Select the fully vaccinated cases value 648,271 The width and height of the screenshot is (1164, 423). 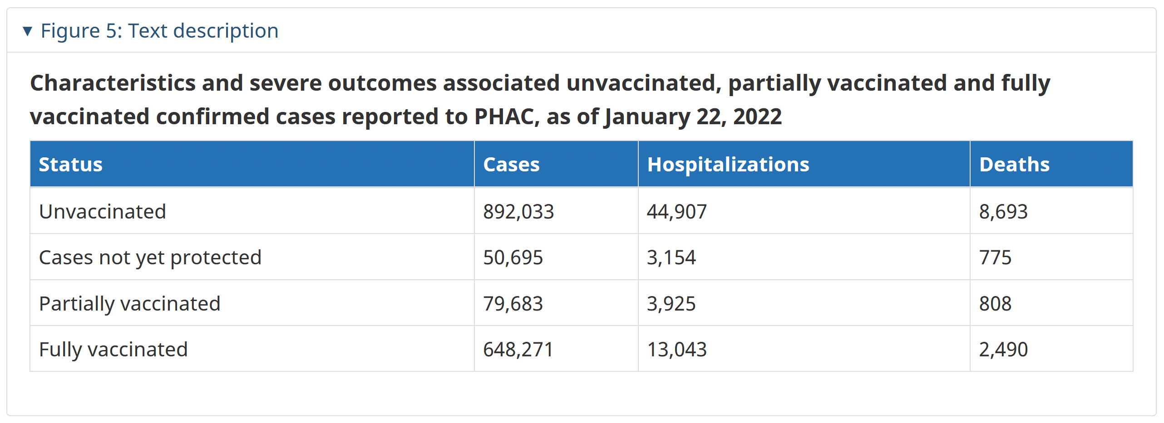point(518,350)
